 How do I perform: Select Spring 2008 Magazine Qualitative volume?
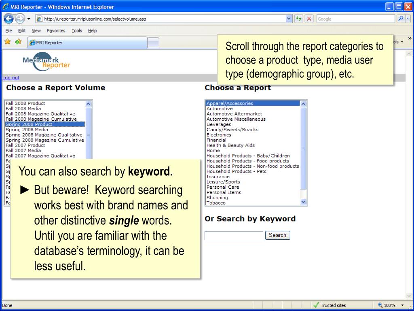pos(44,135)
